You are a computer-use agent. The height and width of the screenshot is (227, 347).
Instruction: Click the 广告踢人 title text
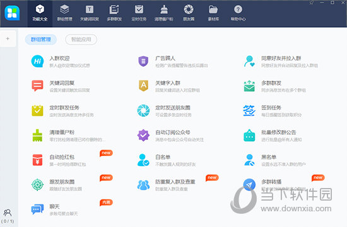pos(165,58)
